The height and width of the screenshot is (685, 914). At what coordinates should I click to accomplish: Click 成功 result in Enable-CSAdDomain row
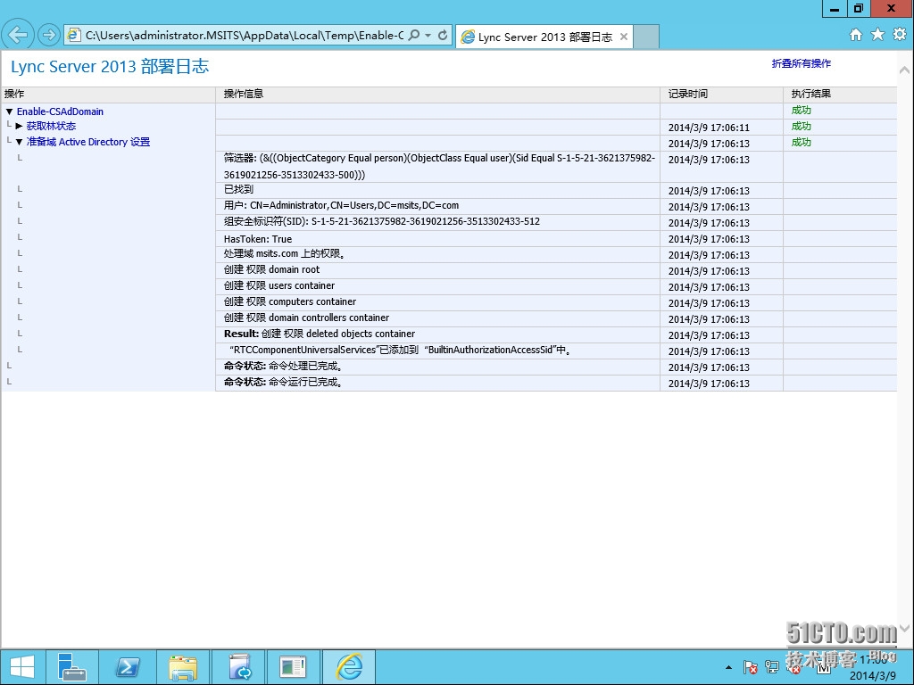(x=801, y=110)
